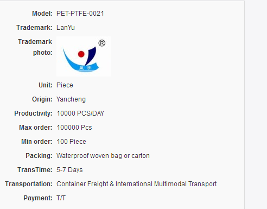This screenshot has width=267, height=209.
Task: Click the Productivity label
Action: point(33,113)
